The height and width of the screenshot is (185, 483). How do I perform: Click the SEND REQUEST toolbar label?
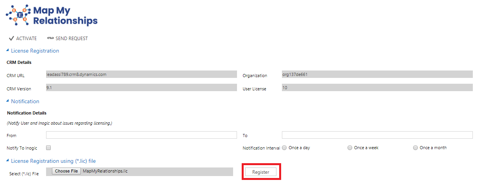coord(72,39)
